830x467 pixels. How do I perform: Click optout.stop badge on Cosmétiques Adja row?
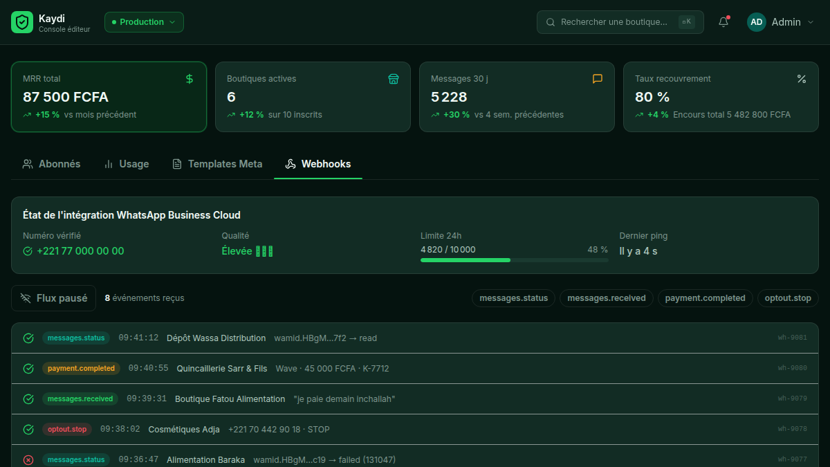click(x=67, y=430)
